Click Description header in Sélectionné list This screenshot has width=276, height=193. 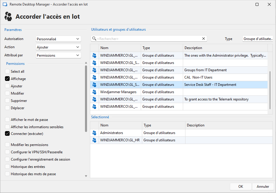(229, 125)
